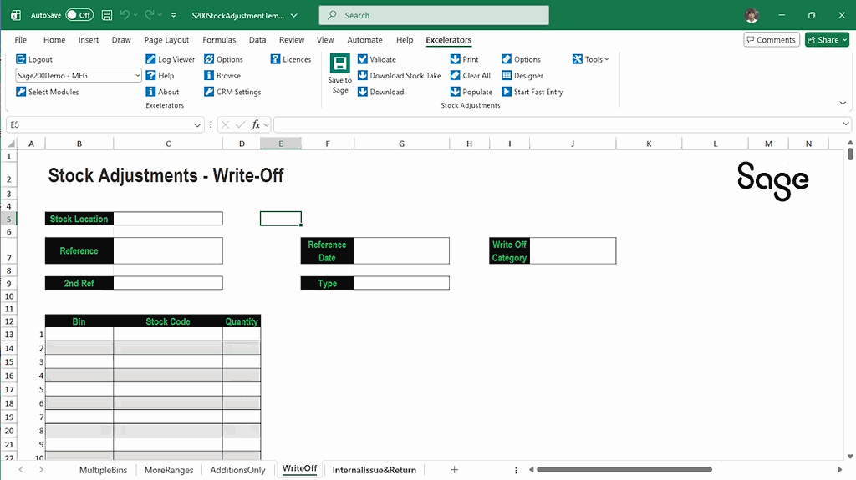Switch to the Page Layout tab
This screenshot has width=856, height=480.
(166, 40)
